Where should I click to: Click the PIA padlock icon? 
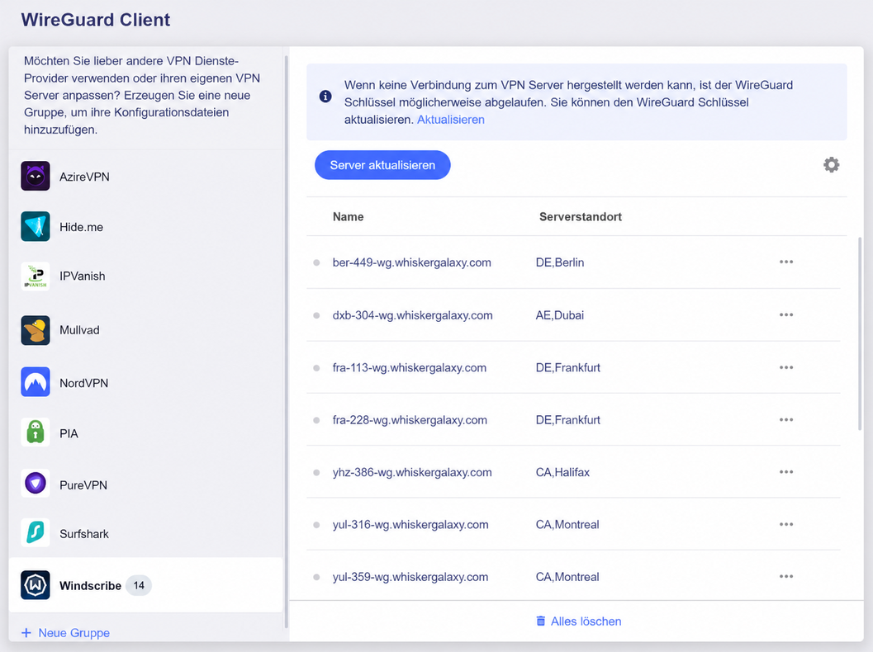[35, 432]
